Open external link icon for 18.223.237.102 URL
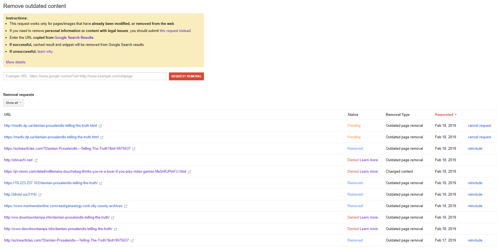This screenshot has width=498, height=250. 101,183
